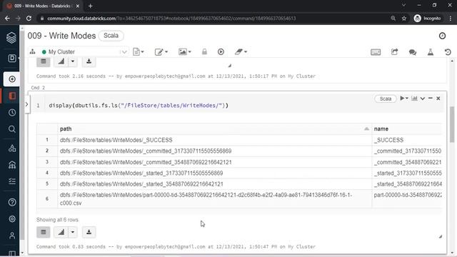Image resolution: width=457 pixels, height=257 pixels.
Task: Open the keyboard shortcuts icon
Action: point(376,52)
